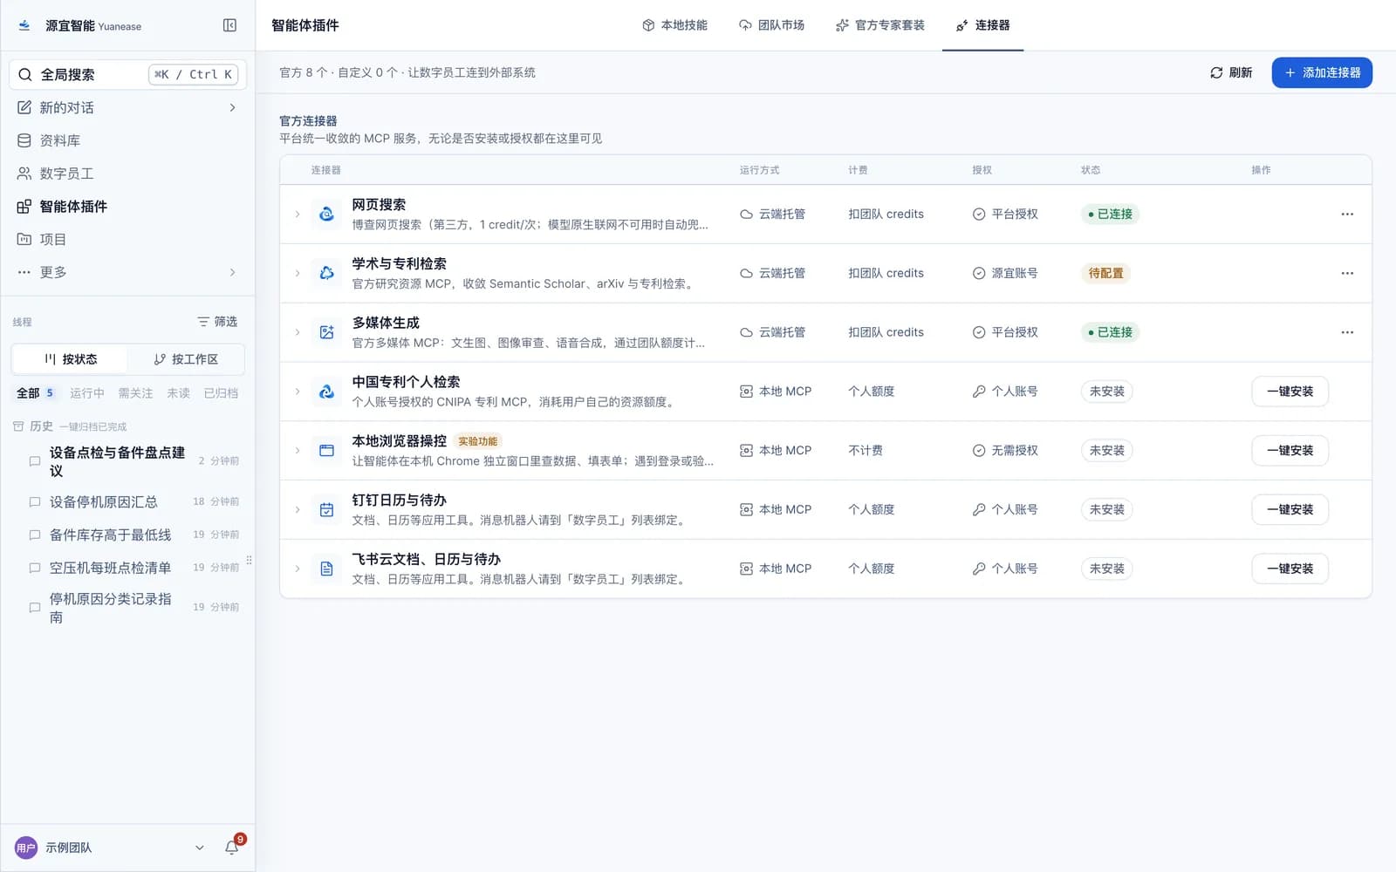Click the 学术与专利检索 connector icon
Viewport: 1396px width, 872px height.
[326, 273]
